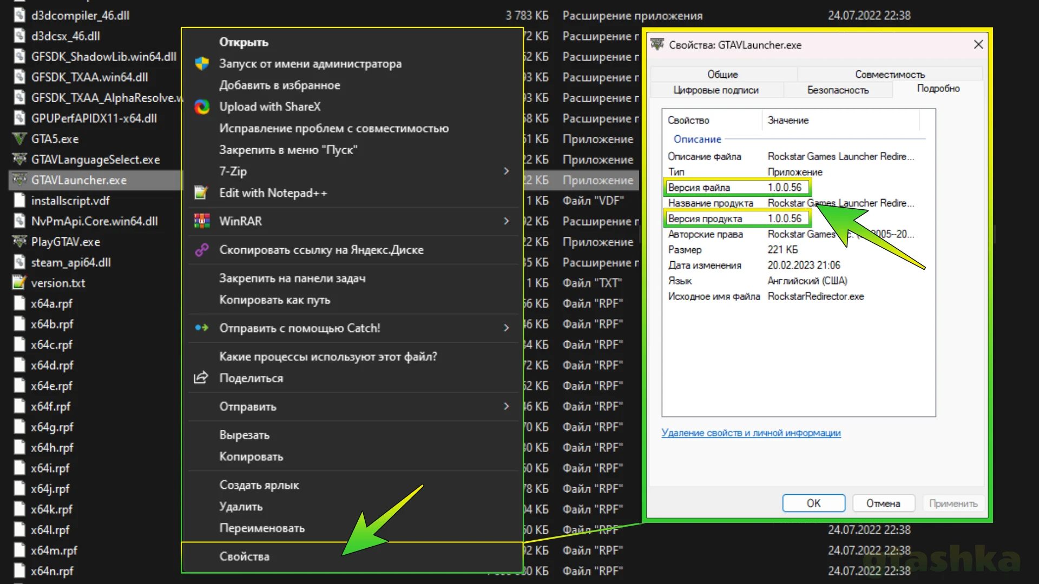Click the ShareX icon in context menu
The image size is (1039, 584).
pos(202,107)
